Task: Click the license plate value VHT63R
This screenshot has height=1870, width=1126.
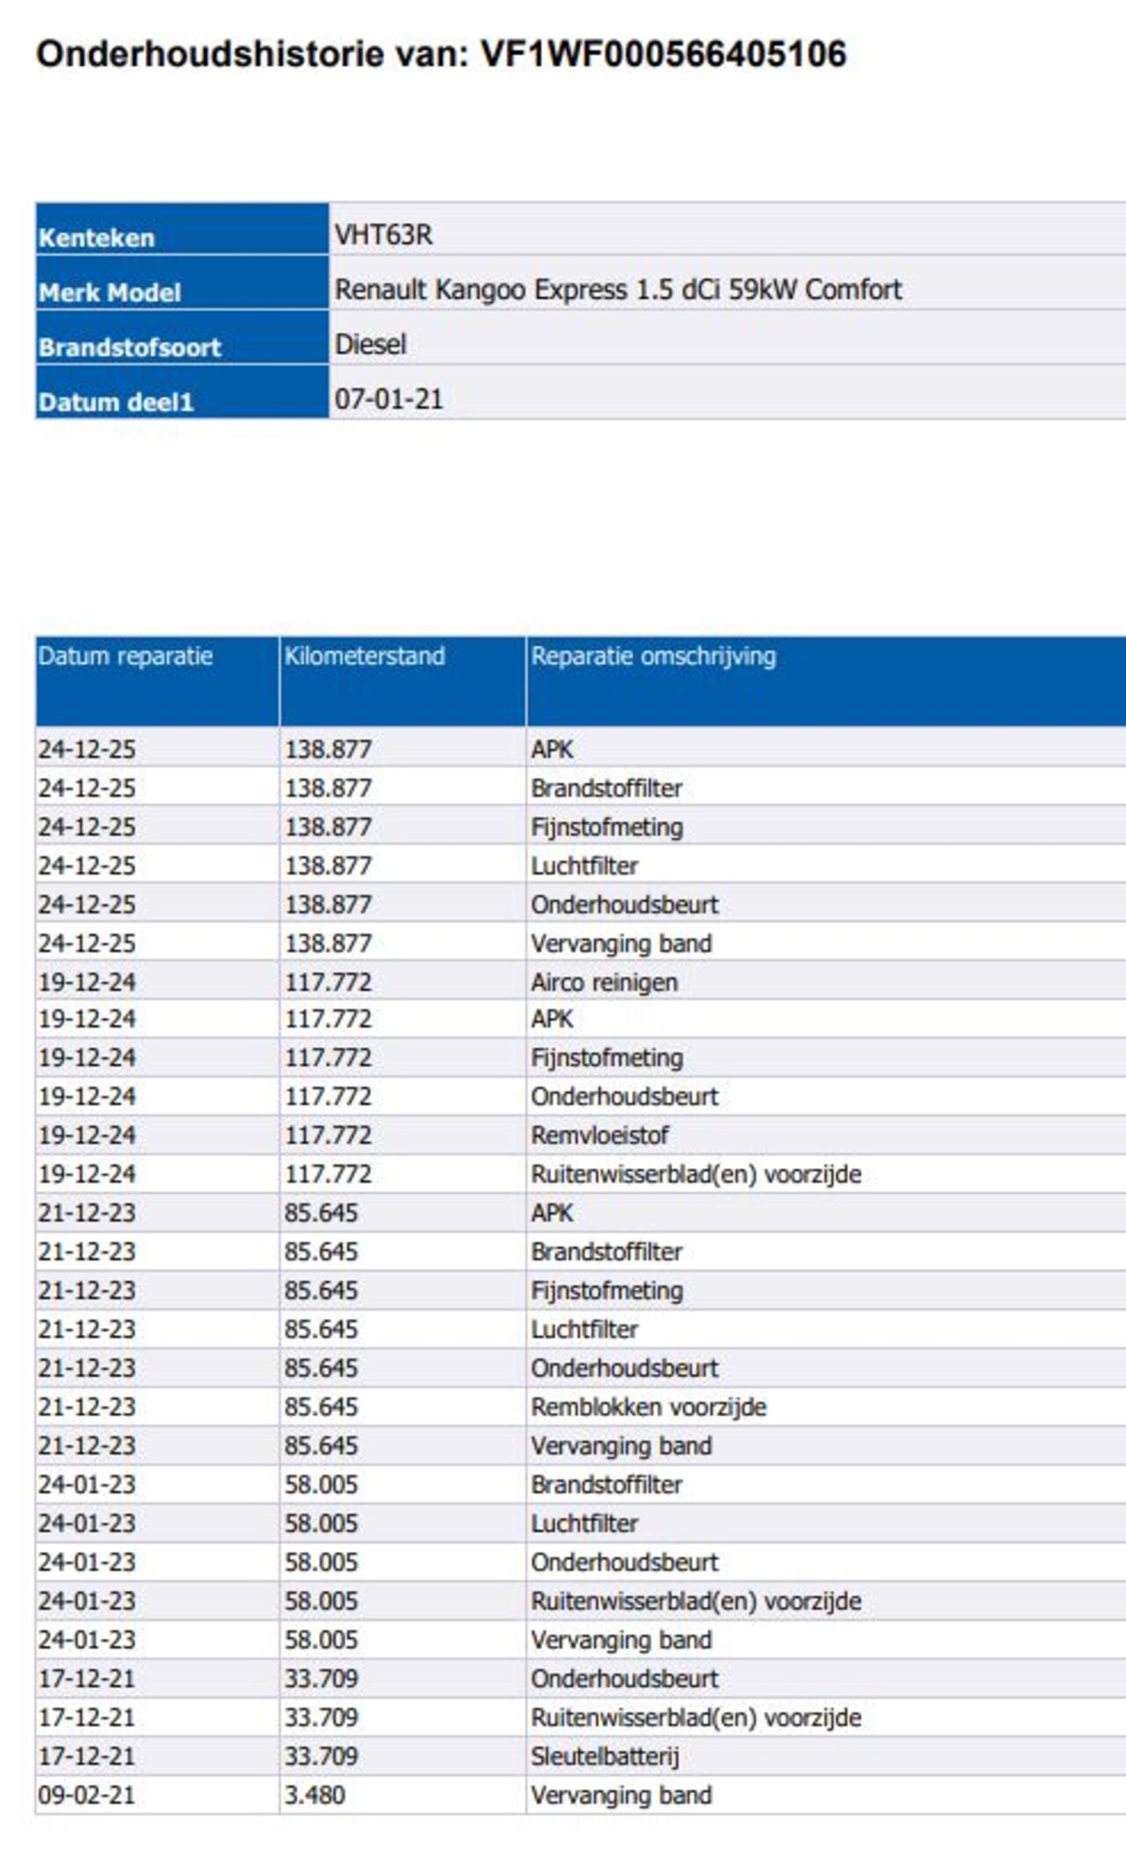Action: pyautogui.click(x=384, y=235)
